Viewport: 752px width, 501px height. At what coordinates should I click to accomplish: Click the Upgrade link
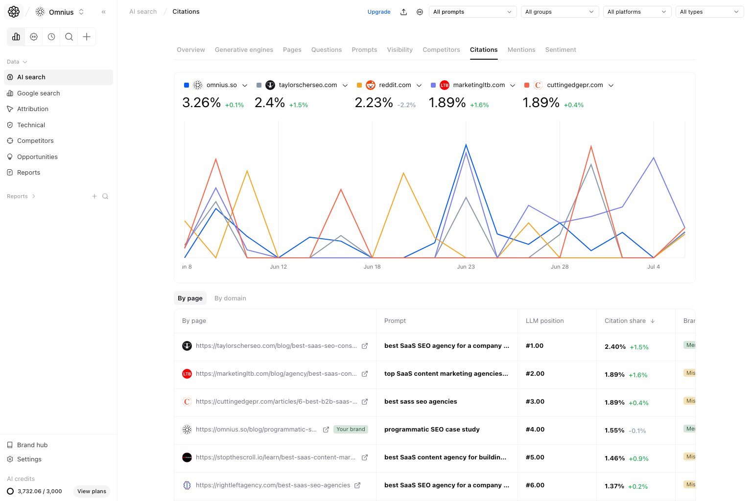click(379, 12)
